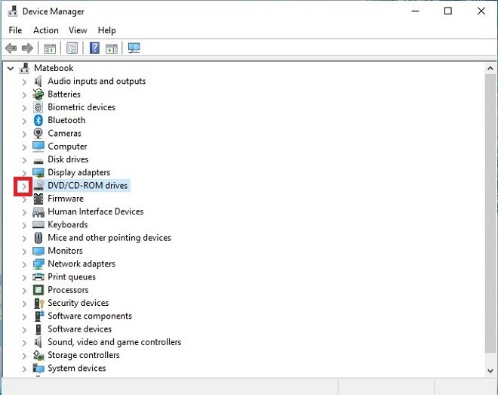Maximize the Device Manager window
The width and height of the screenshot is (498, 395).
(x=447, y=11)
